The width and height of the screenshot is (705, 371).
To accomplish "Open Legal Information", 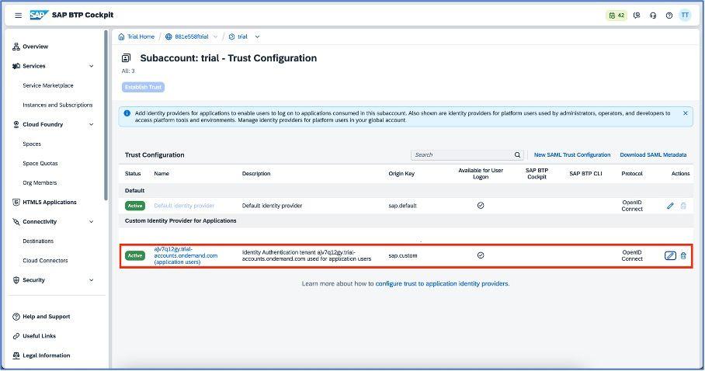I will tap(47, 355).
